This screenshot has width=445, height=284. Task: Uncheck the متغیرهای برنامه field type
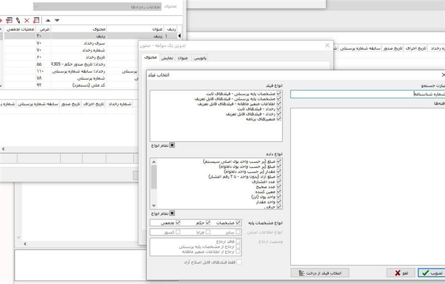(x=279, y=119)
